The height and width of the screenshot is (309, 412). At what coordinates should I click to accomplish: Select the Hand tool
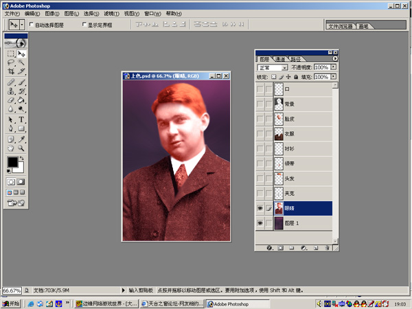click(10, 148)
